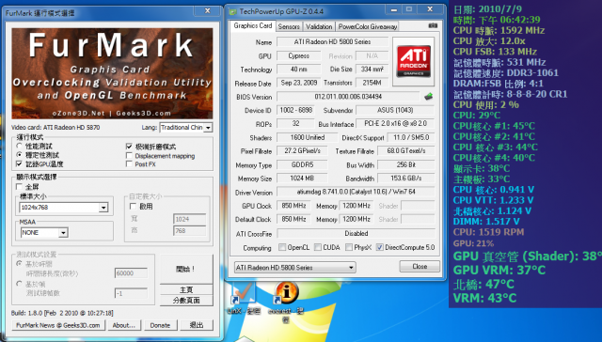Switch to the Sensors tab

[x=289, y=26]
